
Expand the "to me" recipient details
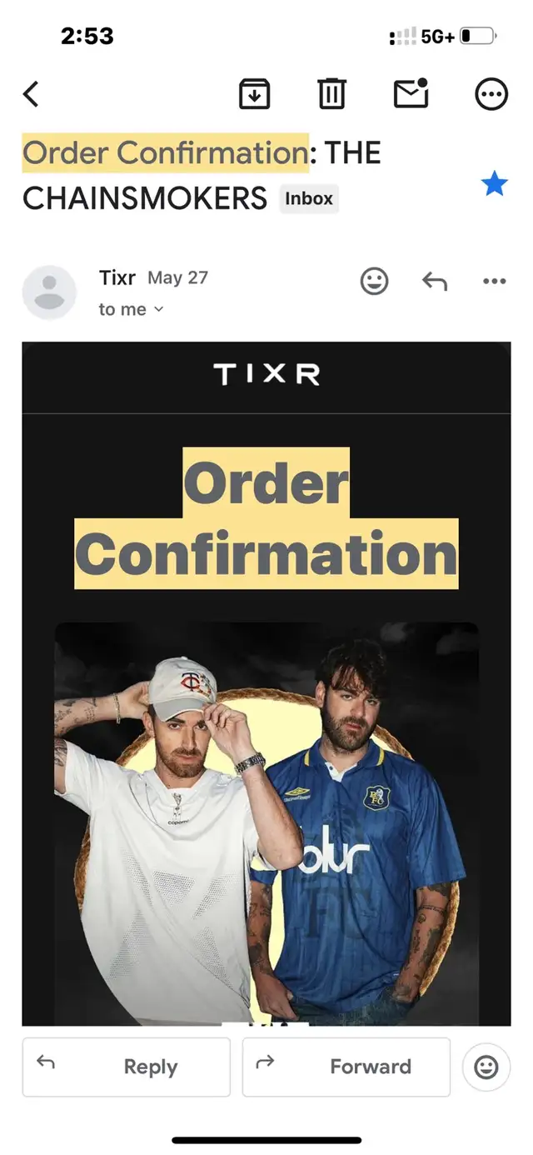point(131,309)
